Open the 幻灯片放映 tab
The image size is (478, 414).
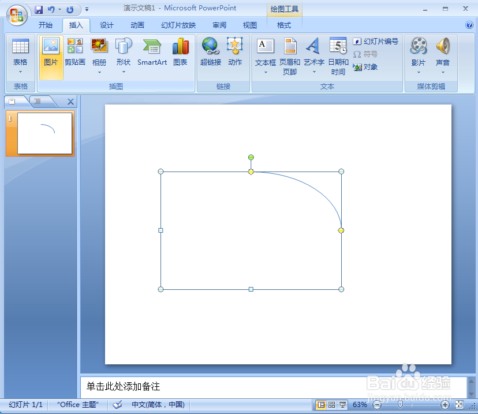pyautogui.click(x=178, y=25)
